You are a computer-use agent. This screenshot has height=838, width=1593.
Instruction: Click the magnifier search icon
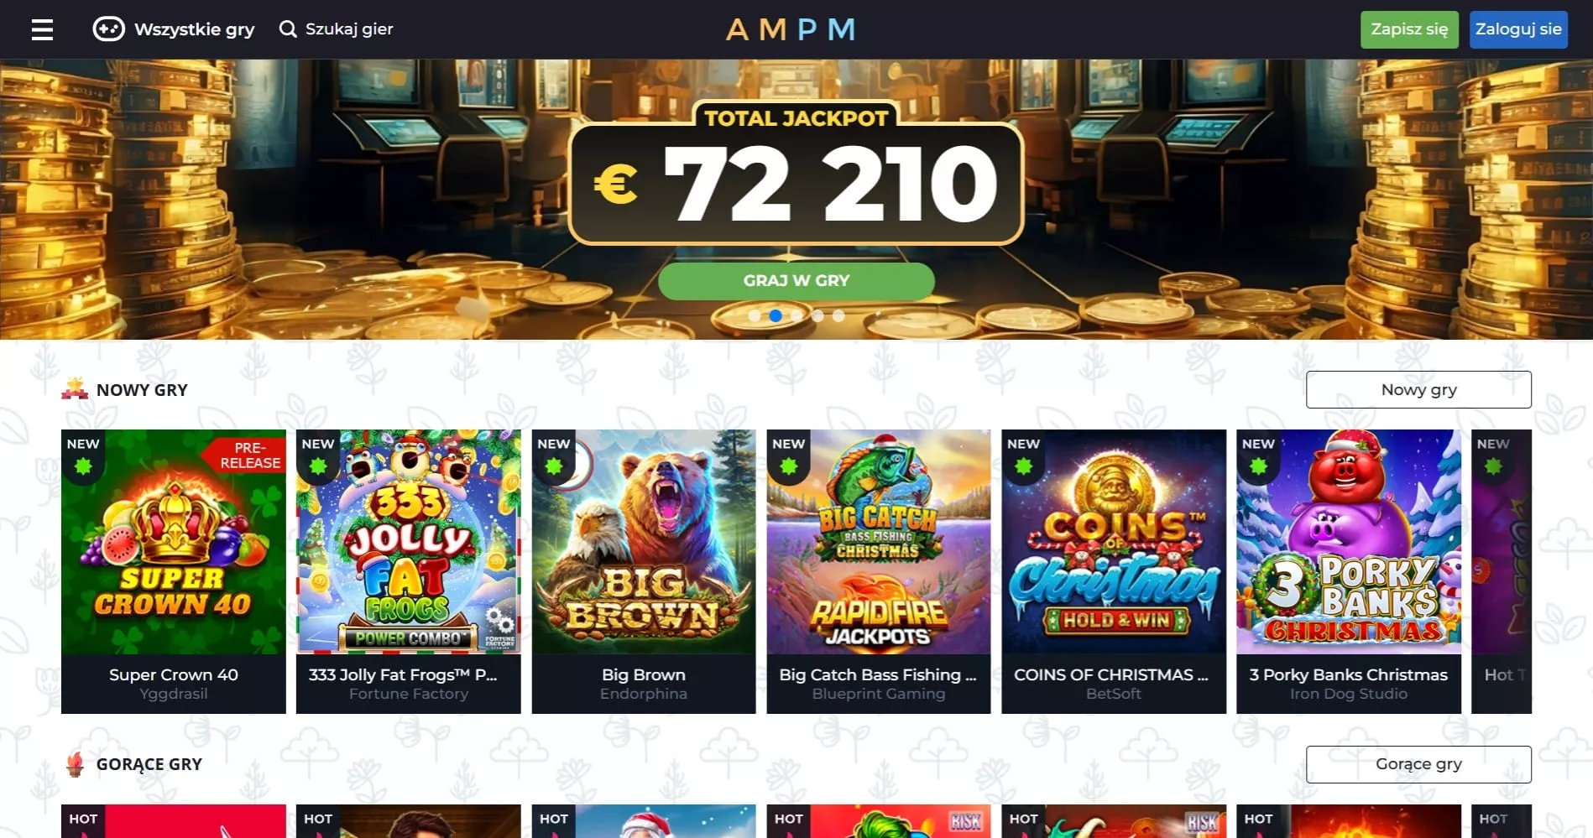pyautogui.click(x=288, y=29)
